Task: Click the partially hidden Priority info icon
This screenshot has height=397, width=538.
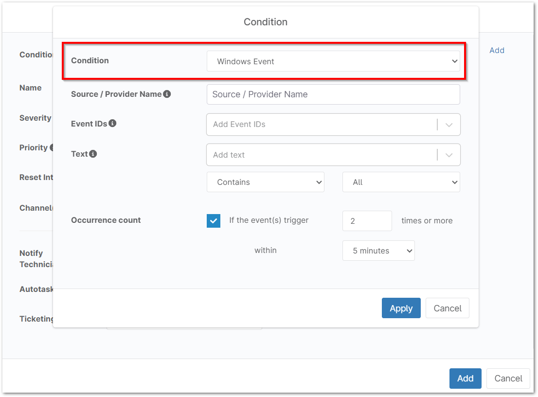Action: click(x=51, y=147)
